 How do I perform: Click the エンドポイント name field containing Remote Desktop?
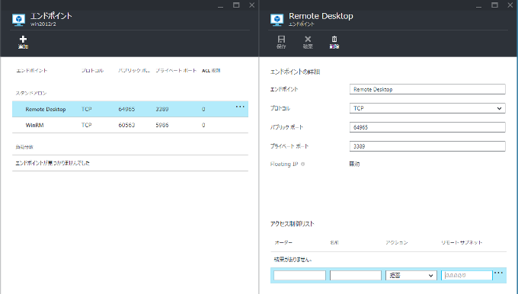(427, 89)
